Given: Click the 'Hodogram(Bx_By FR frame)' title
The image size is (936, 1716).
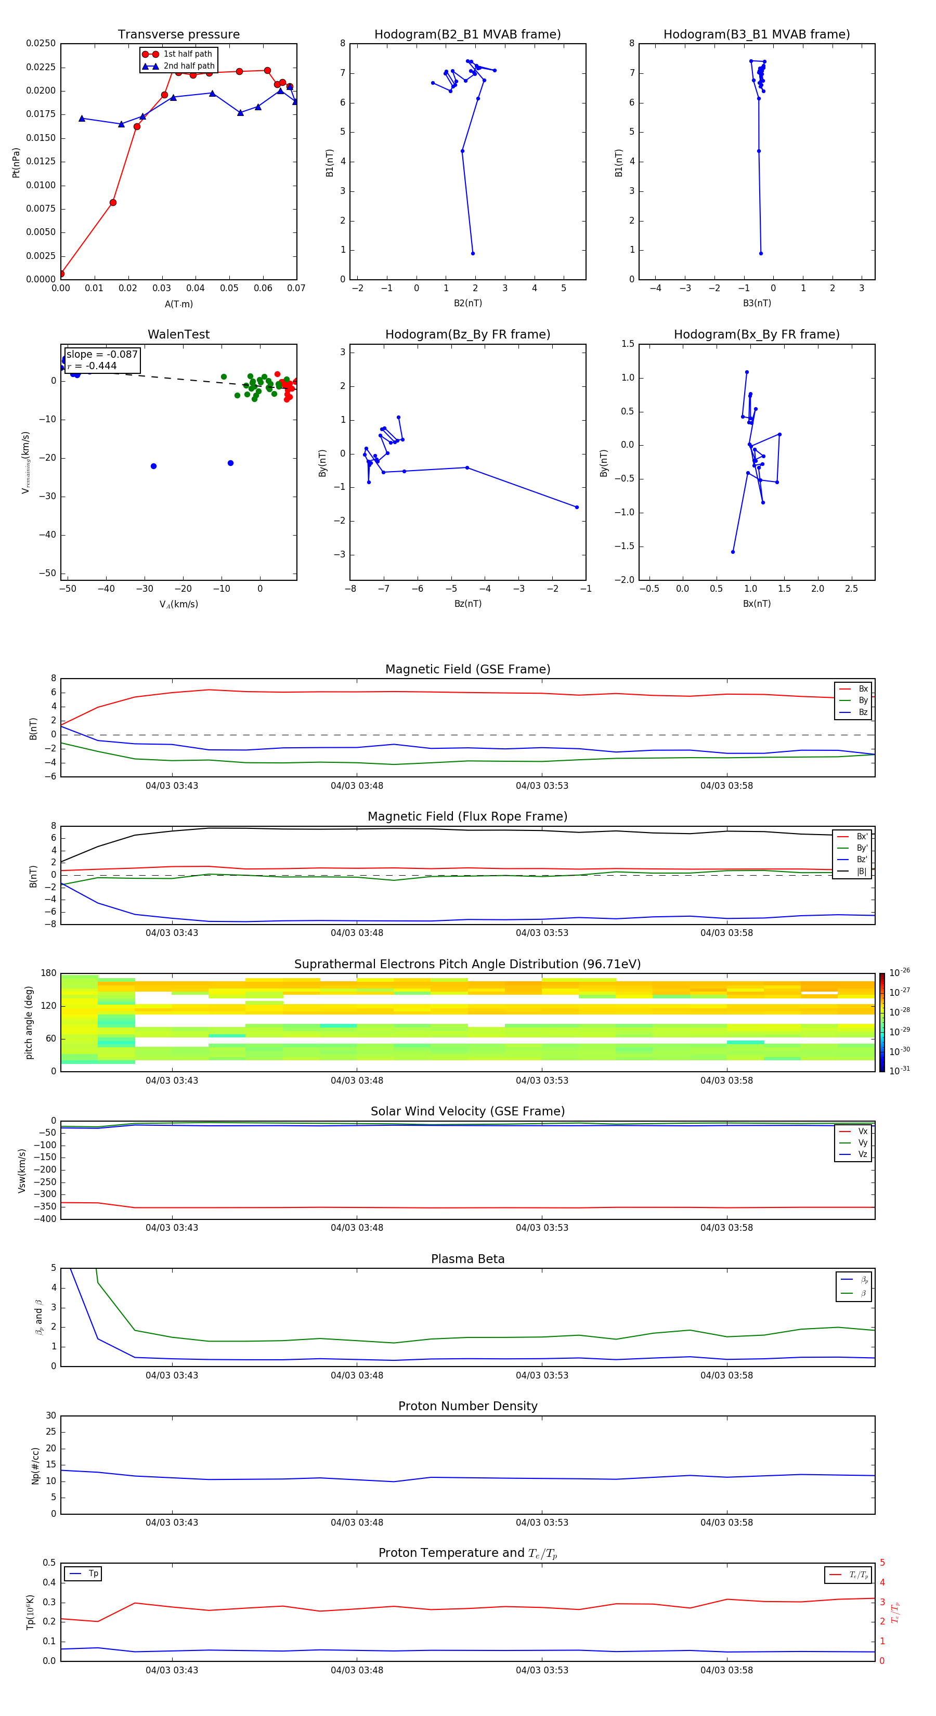Looking at the screenshot, I should click(x=757, y=334).
